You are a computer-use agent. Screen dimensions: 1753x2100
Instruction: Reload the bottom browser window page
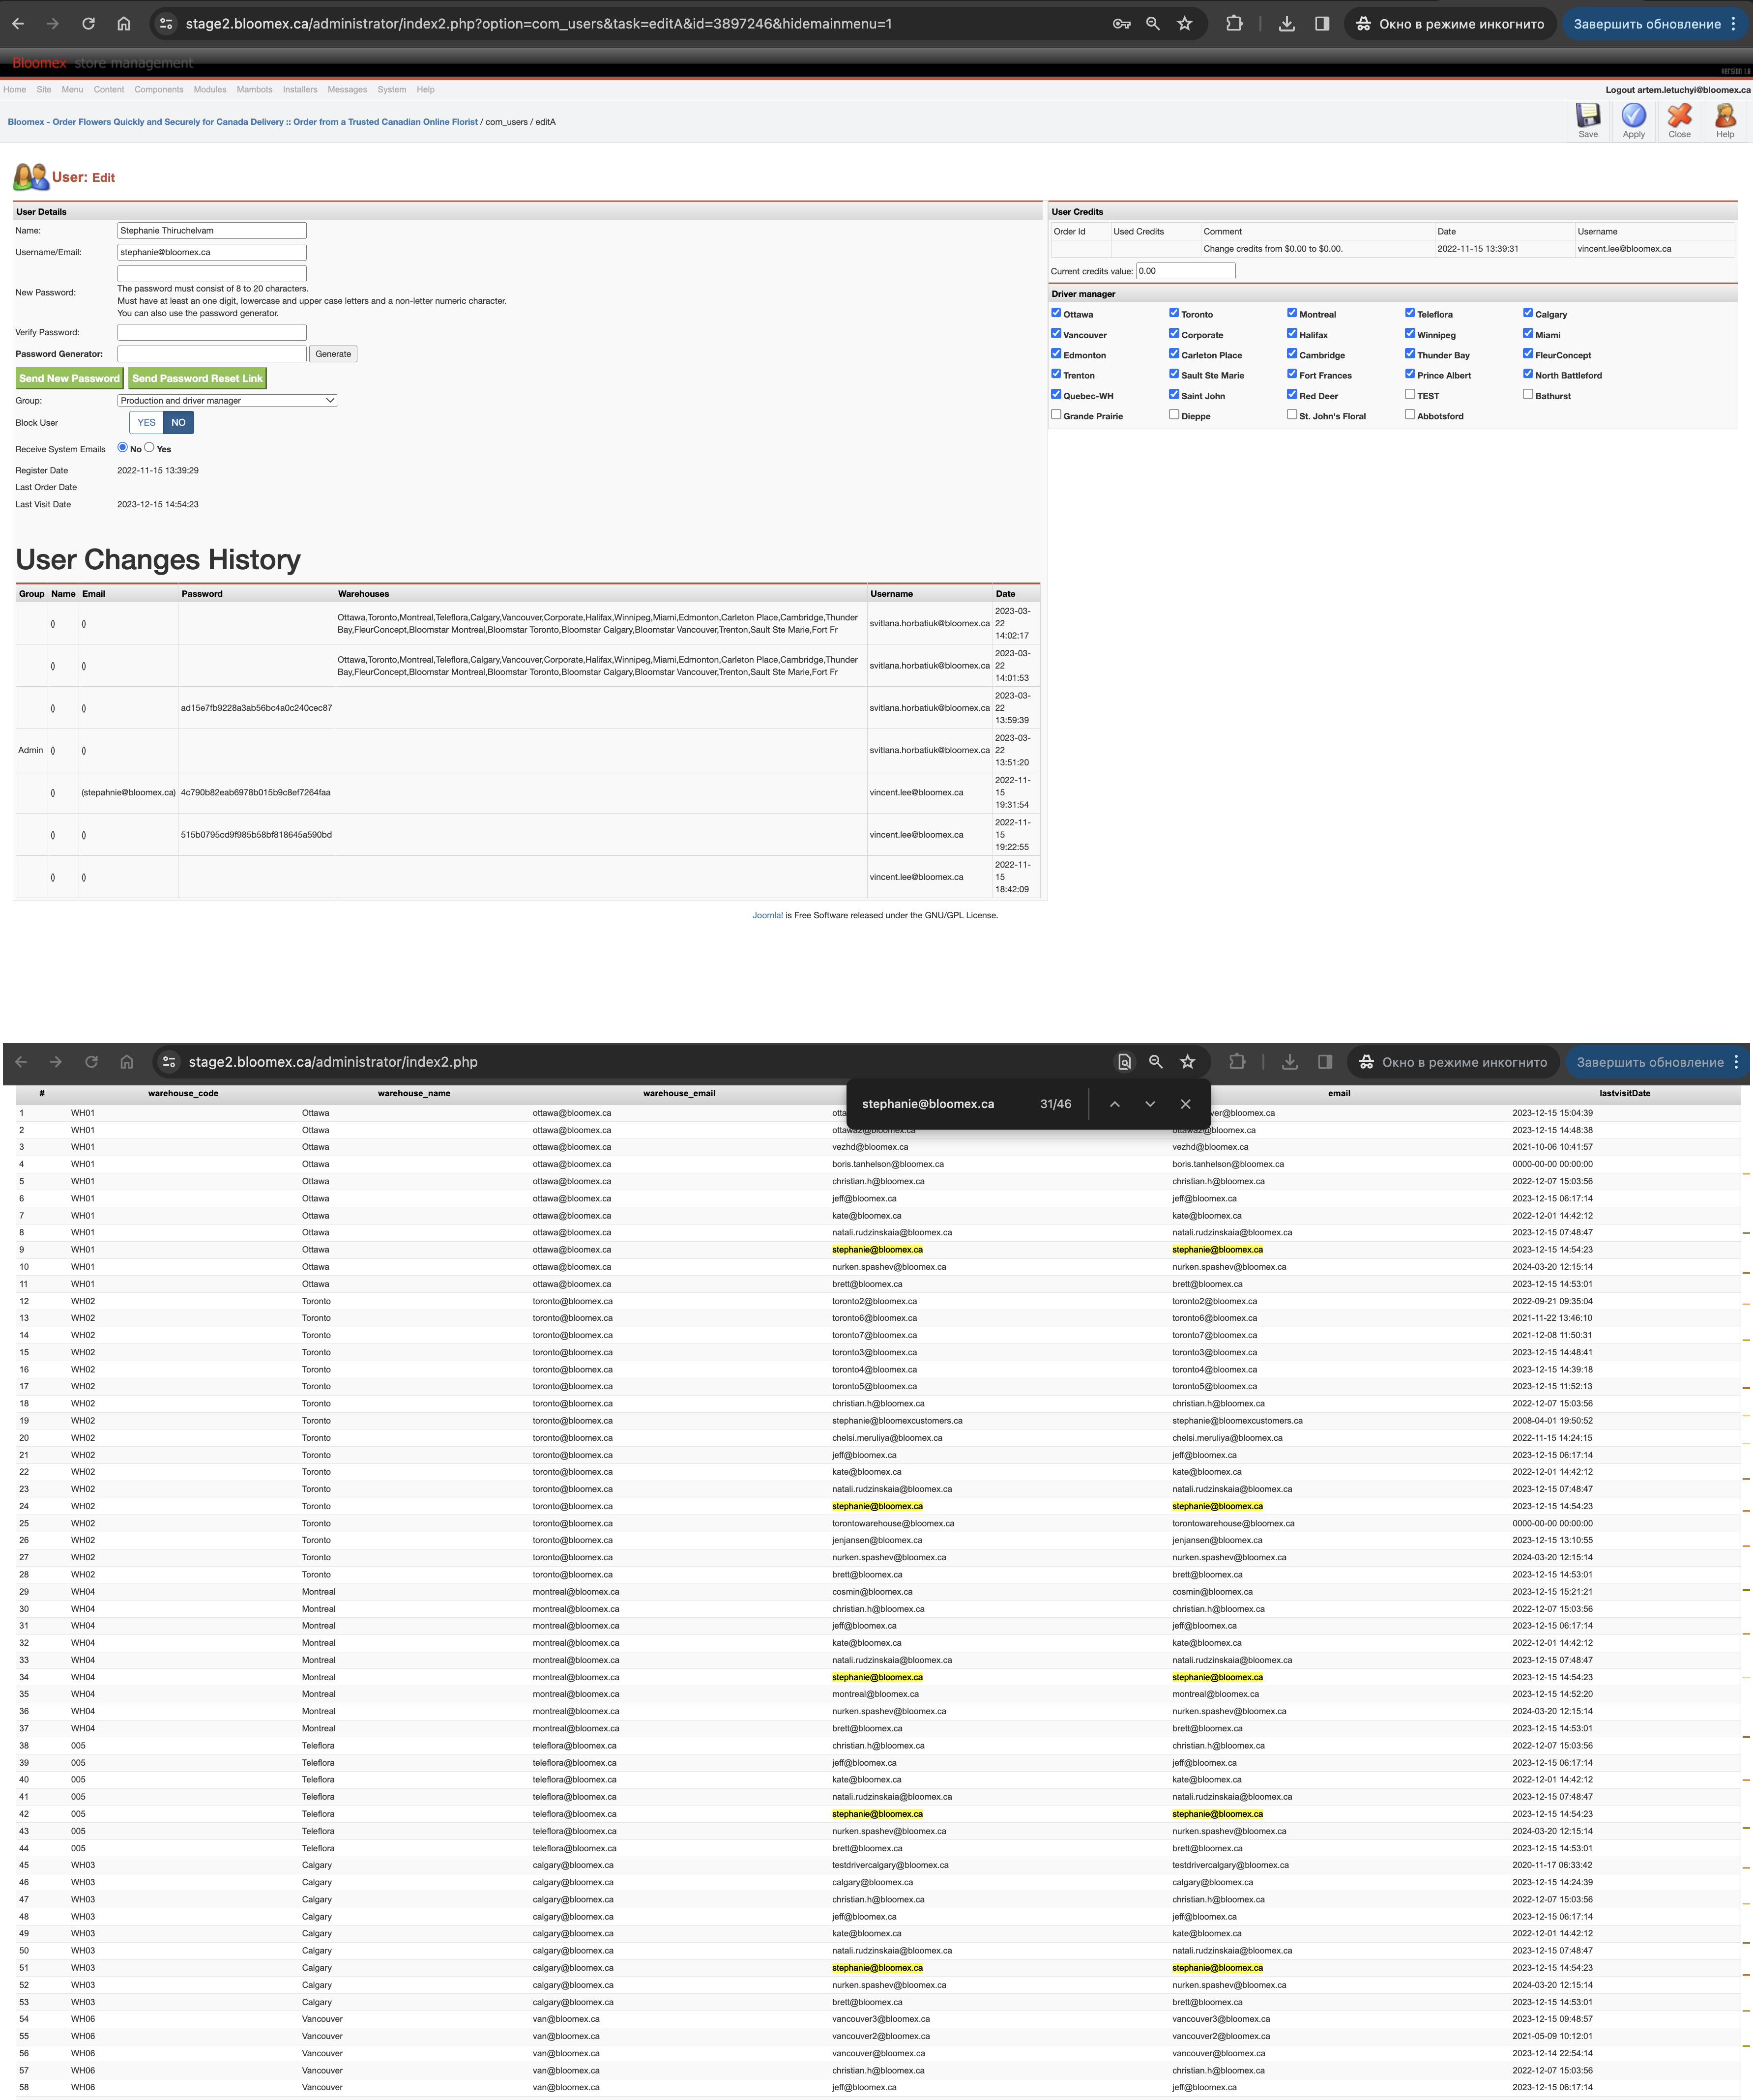coord(91,1062)
